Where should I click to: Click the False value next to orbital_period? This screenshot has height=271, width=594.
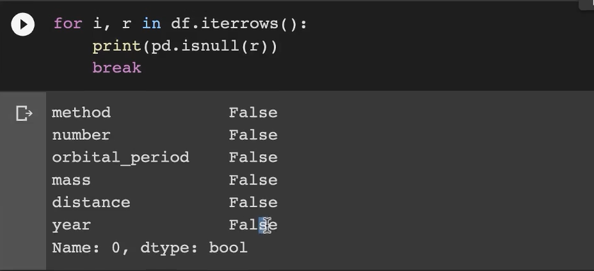click(x=253, y=157)
